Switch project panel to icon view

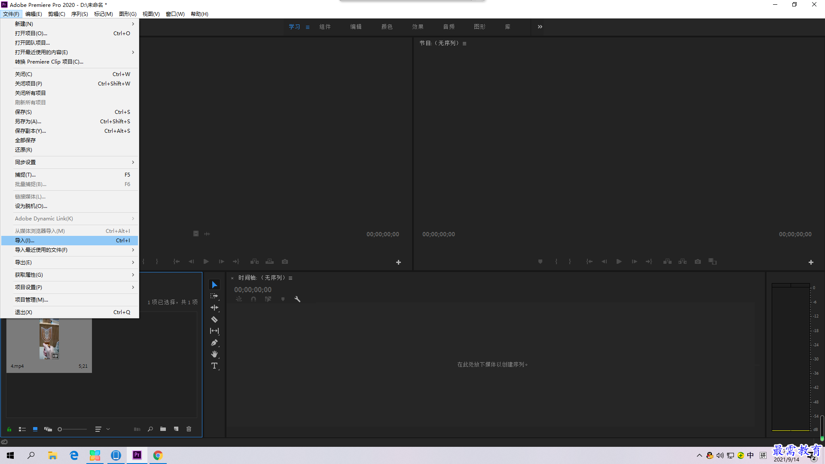pos(35,429)
